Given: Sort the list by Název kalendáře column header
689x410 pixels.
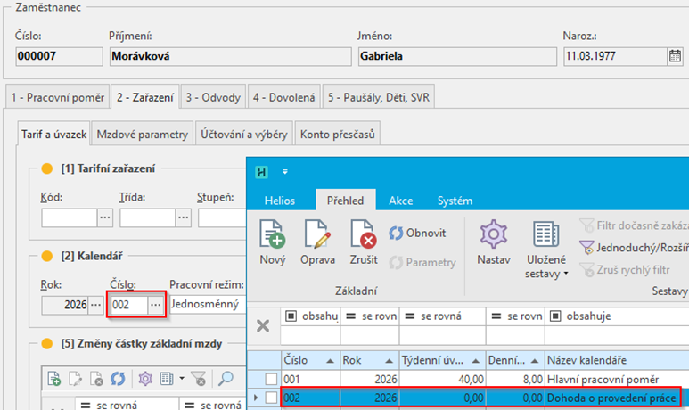Looking at the screenshot, I should click(615, 358).
